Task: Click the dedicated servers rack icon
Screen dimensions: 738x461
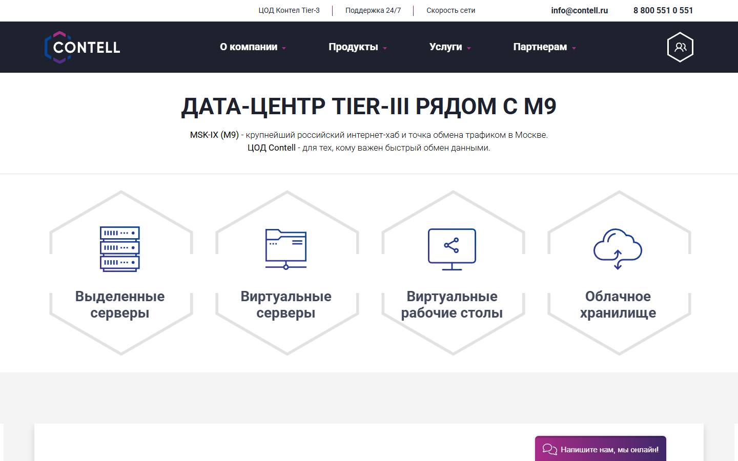Action: pos(120,248)
